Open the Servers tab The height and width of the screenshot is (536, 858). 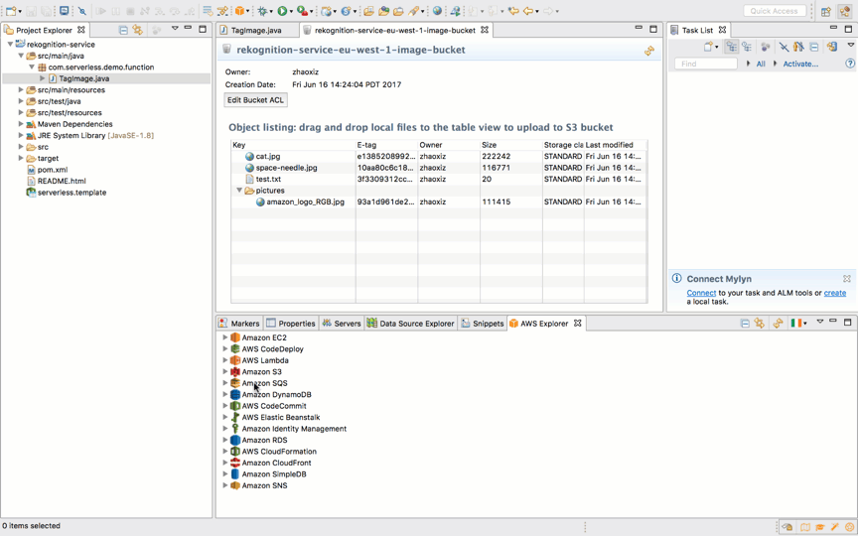pyautogui.click(x=342, y=324)
